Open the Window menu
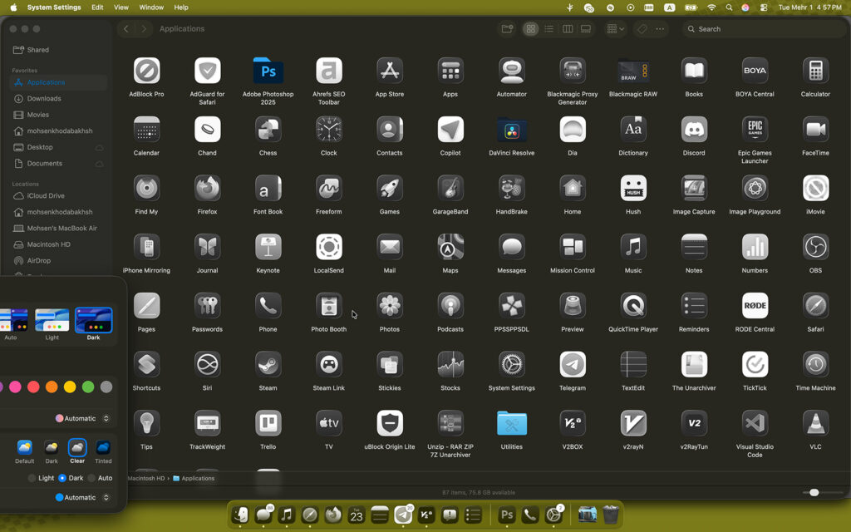 (151, 7)
